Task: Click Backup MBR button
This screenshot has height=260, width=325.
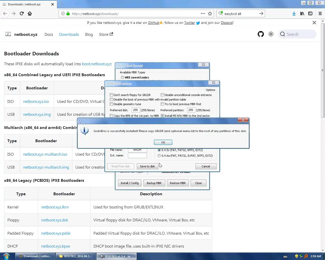Action: (154, 183)
